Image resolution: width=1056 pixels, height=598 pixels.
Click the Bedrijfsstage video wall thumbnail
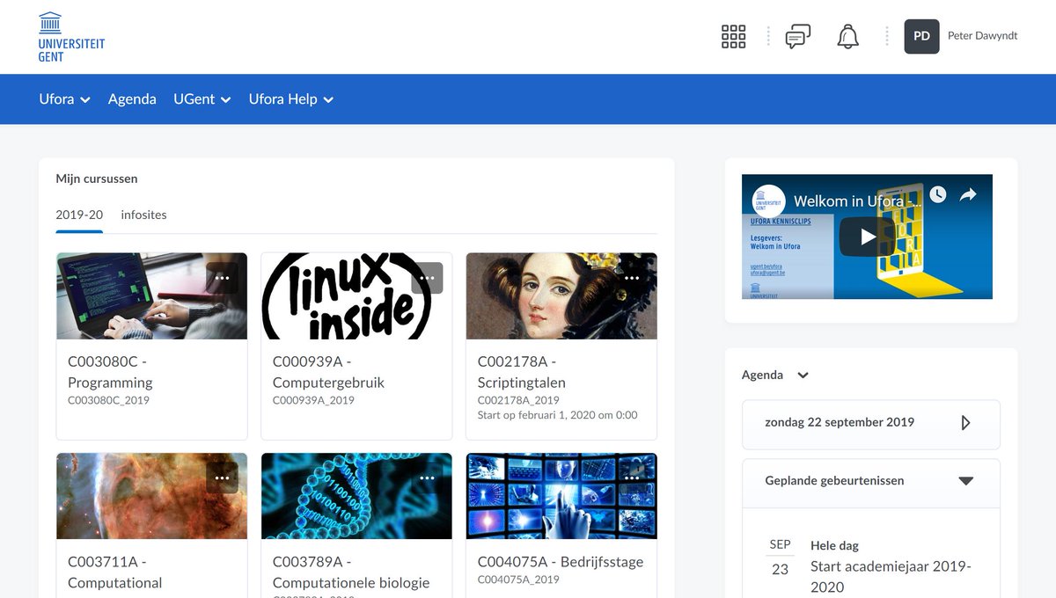click(x=561, y=496)
